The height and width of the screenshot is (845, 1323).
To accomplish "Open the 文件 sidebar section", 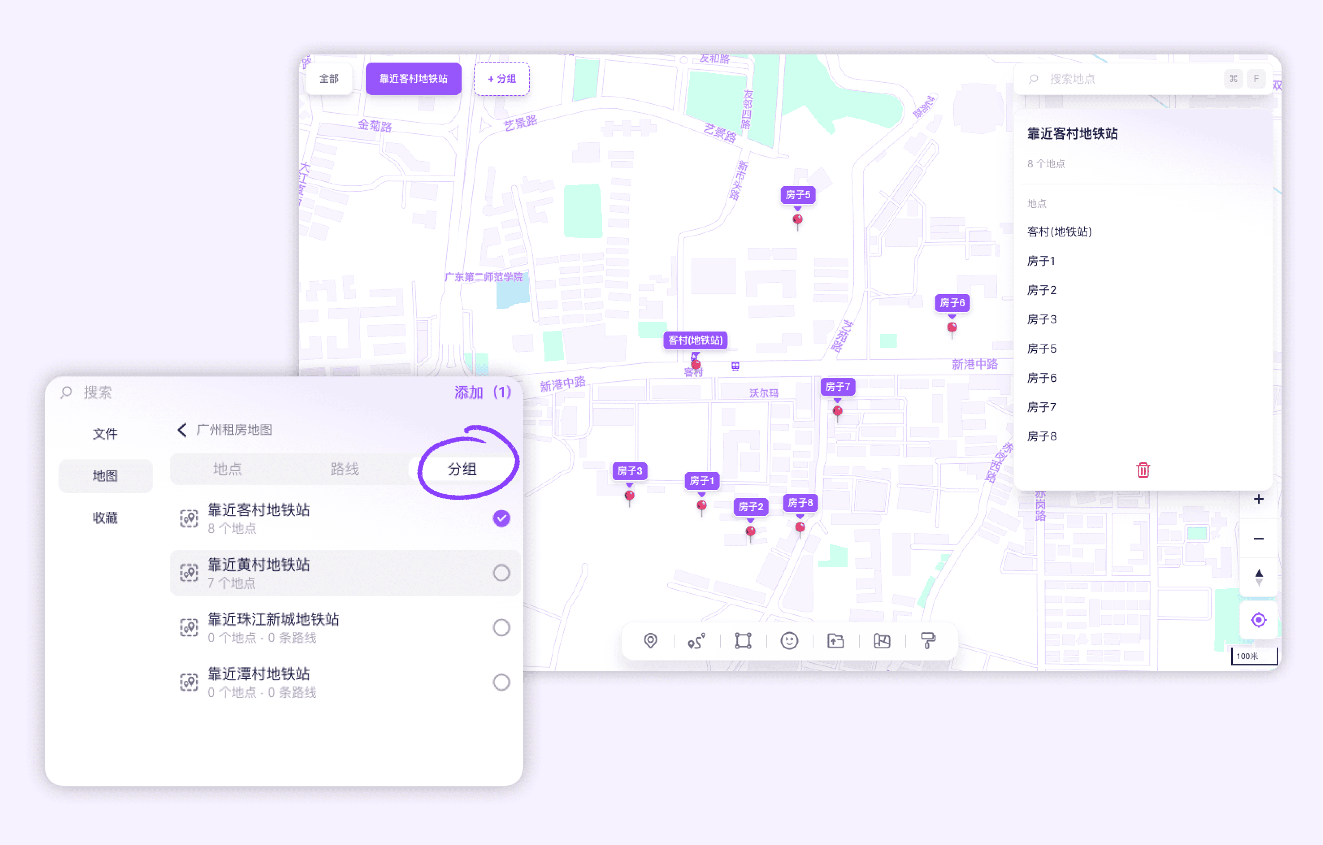I will pyautogui.click(x=106, y=434).
